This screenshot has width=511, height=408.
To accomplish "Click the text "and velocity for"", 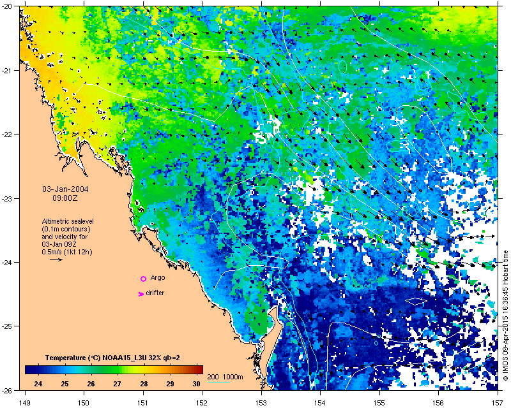I will click(x=65, y=237).
